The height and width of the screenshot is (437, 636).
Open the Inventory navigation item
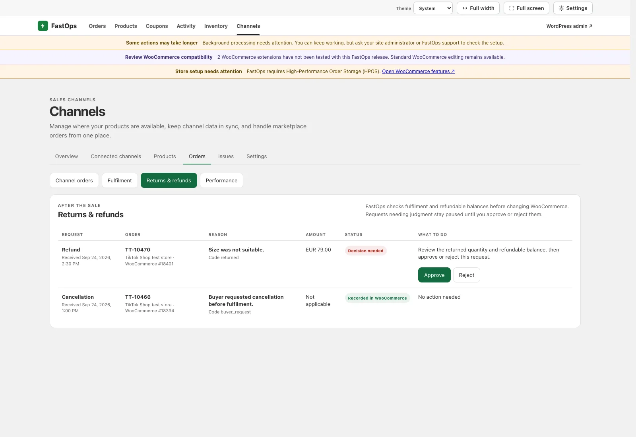click(216, 26)
